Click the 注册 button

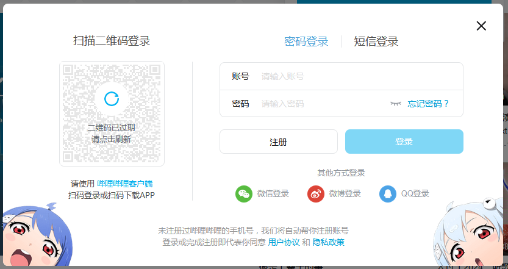(x=279, y=142)
